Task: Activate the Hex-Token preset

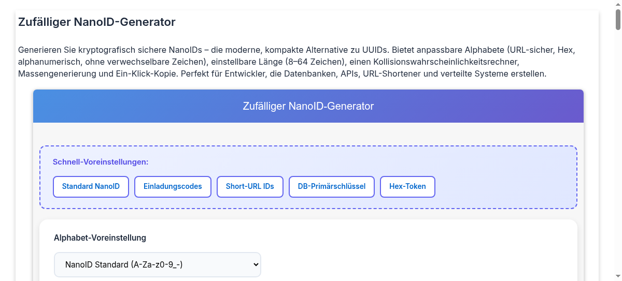Action: pyautogui.click(x=407, y=186)
